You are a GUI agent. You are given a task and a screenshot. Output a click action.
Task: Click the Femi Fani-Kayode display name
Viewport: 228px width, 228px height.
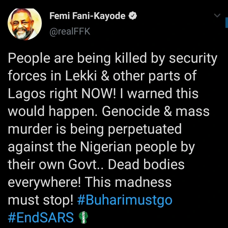[x=87, y=16]
